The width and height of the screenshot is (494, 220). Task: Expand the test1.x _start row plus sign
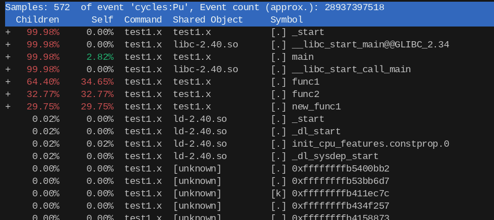pos(8,32)
